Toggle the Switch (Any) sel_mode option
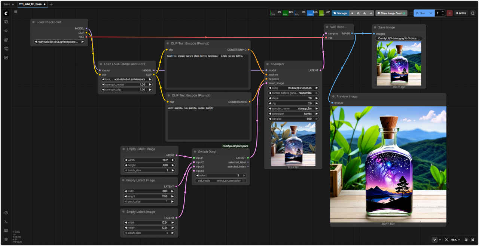The width and height of the screenshot is (479, 246). [x=221, y=181]
